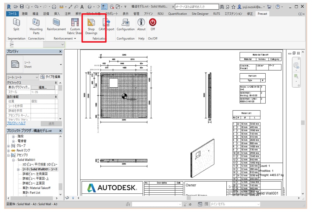The image size is (312, 213).
Task: Switch to the 建築 ribbon tab
Action: 25,14
